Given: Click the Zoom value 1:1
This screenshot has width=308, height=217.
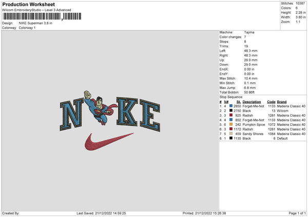Looking at the screenshot, I should point(298,21).
